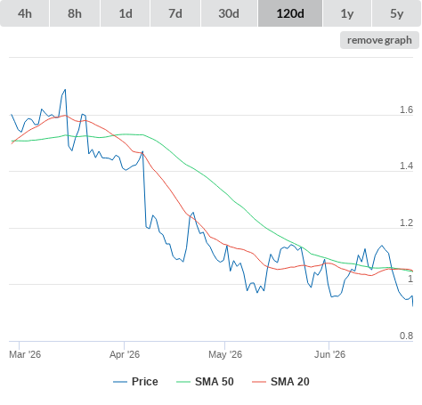Screen dimensions: 422x405
Task: Click the May '26 axis marker
Action: coord(225,354)
